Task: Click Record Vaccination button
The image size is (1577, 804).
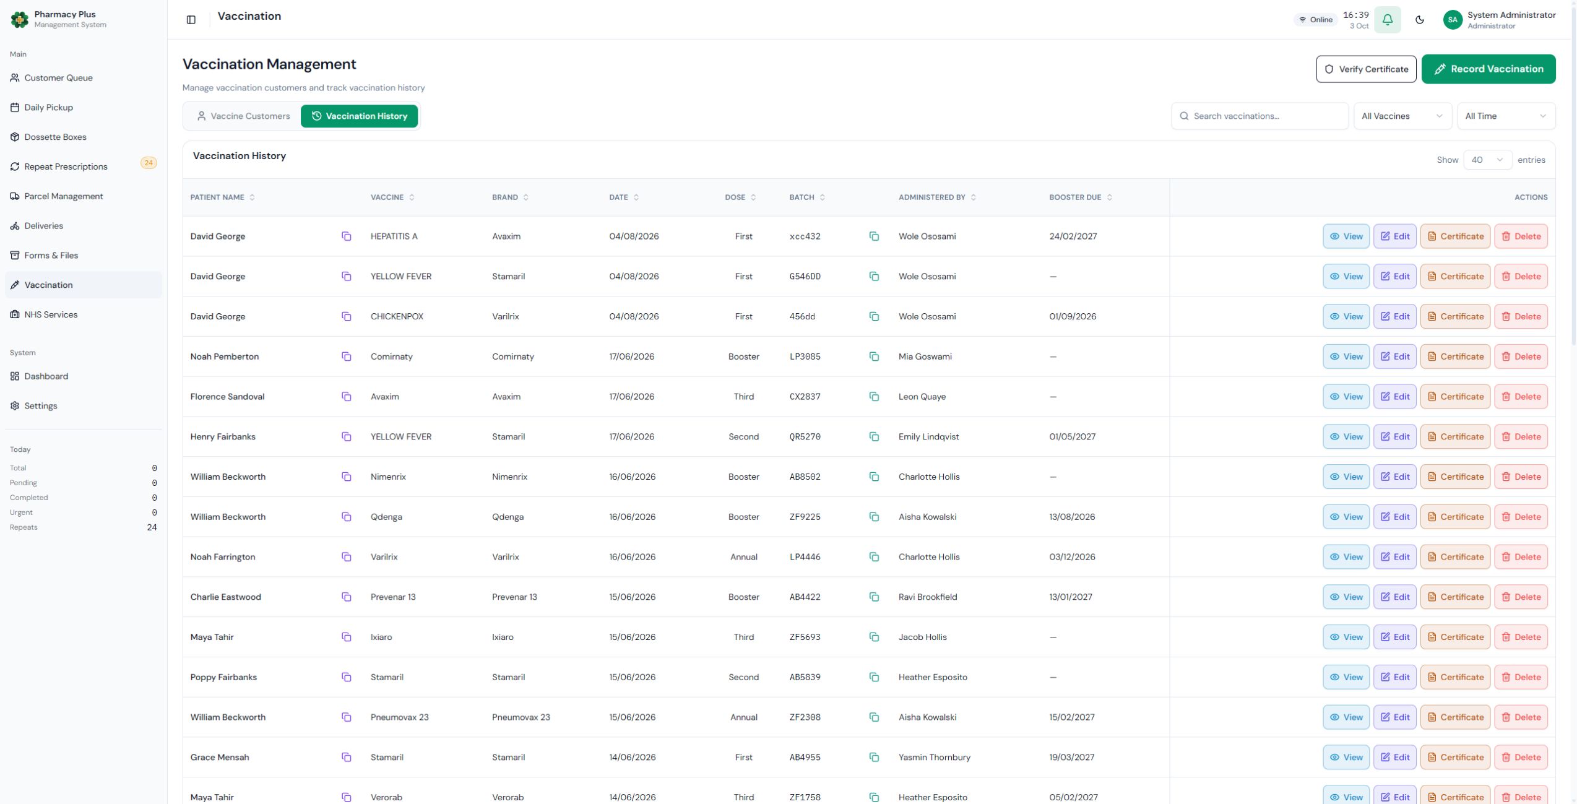Action: tap(1488, 69)
